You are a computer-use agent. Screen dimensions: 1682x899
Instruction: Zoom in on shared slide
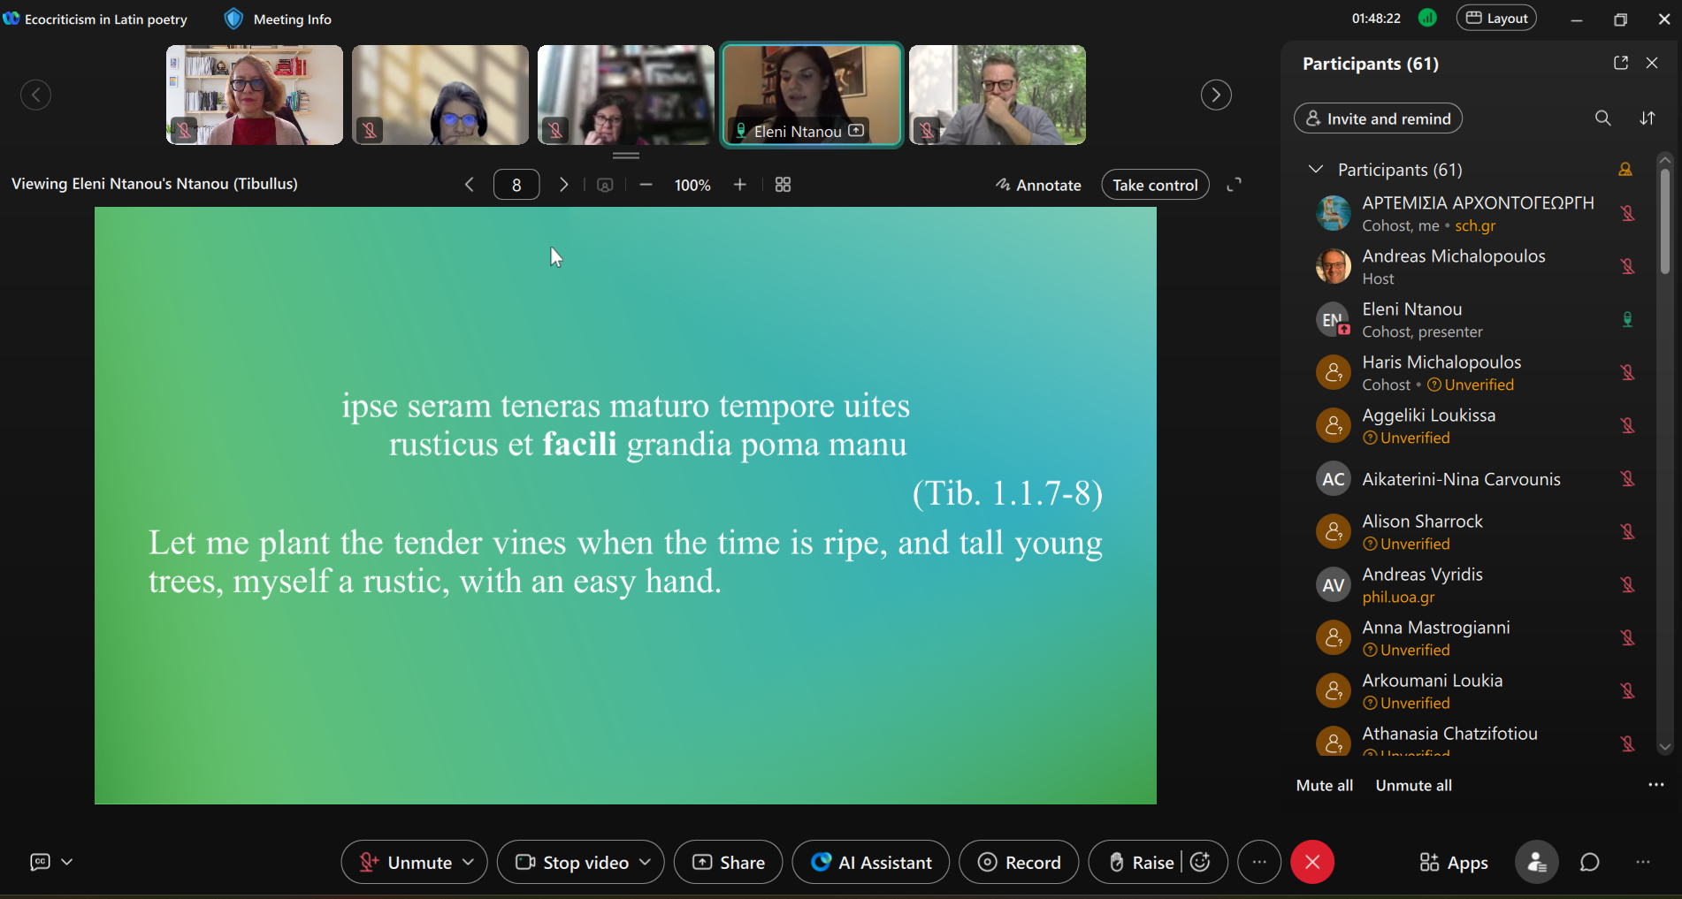(740, 185)
